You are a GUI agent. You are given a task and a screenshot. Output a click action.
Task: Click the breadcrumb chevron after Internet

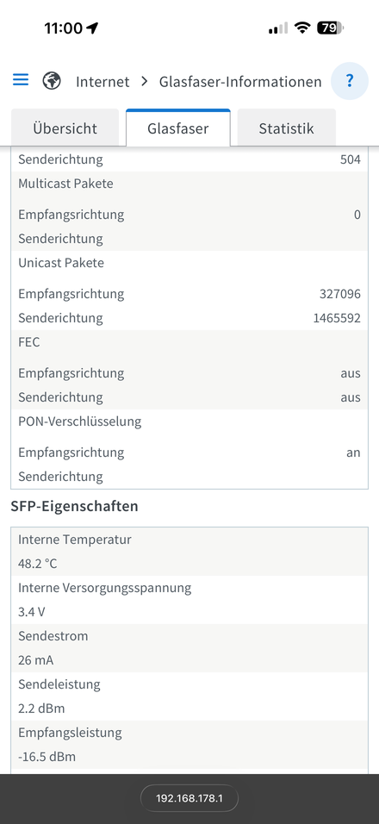(145, 82)
